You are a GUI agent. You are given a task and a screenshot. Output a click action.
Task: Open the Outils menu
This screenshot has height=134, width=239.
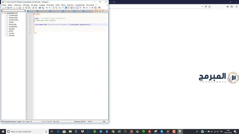tap(58, 5)
